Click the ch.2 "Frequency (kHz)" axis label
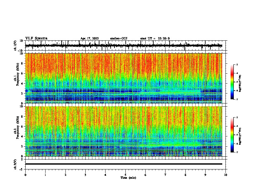Image resolution: width=254 pixels, height=196 pixels. pyautogui.click(x=17, y=127)
